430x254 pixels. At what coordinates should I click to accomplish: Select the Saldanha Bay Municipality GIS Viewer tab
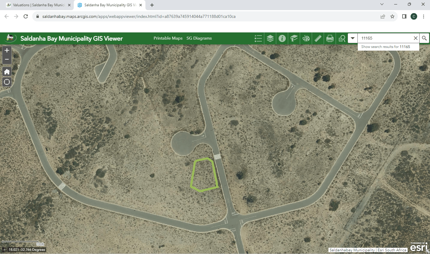110,5
